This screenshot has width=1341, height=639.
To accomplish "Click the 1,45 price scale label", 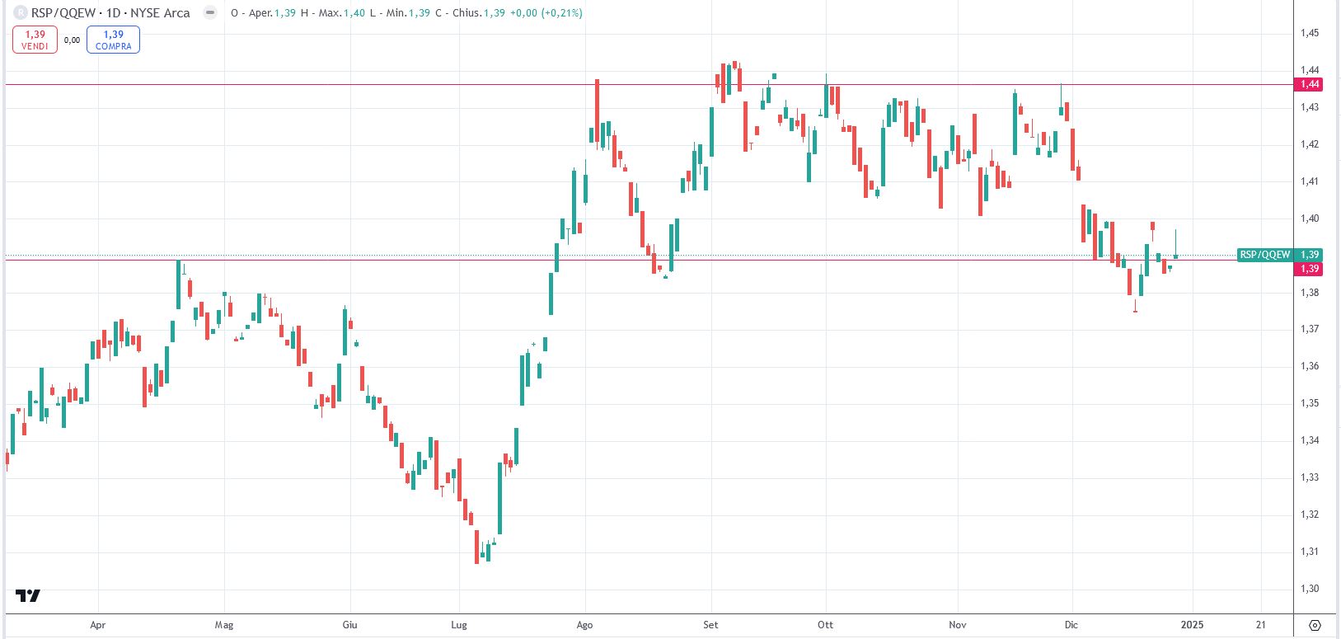I will pyautogui.click(x=1310, y=33).
